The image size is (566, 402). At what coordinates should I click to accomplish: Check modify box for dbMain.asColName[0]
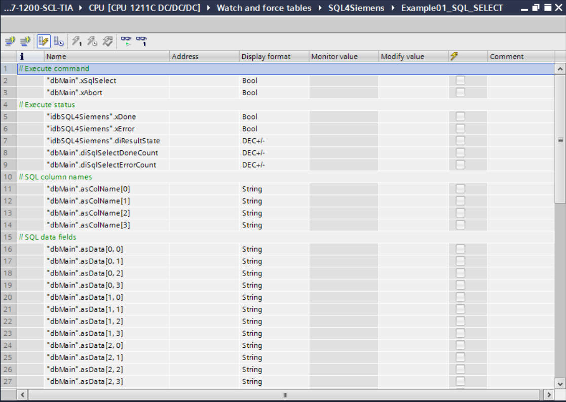[460, 188]
